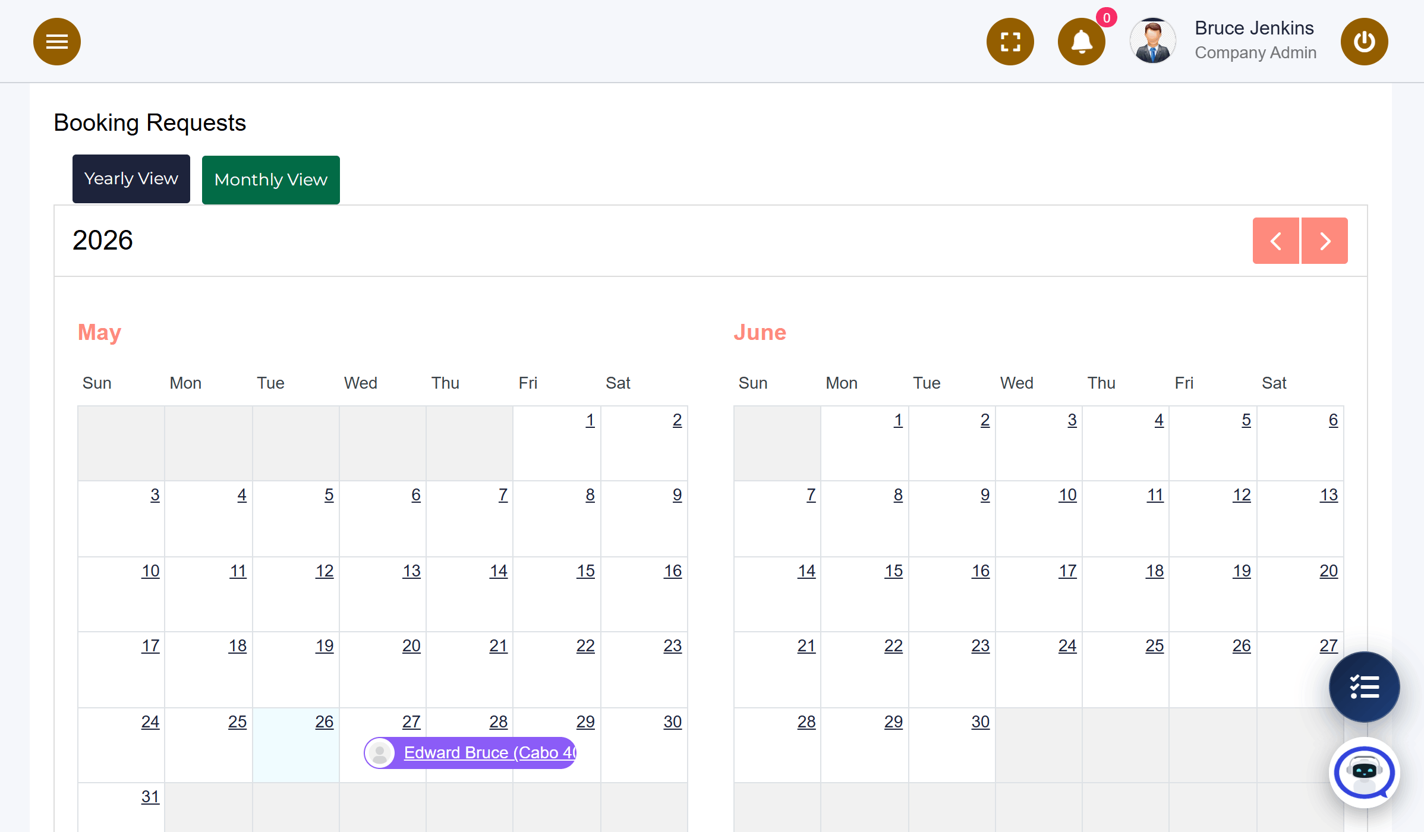
Task: Click Edward Bruce booking avatar icon
Action: tap(380, 753)
